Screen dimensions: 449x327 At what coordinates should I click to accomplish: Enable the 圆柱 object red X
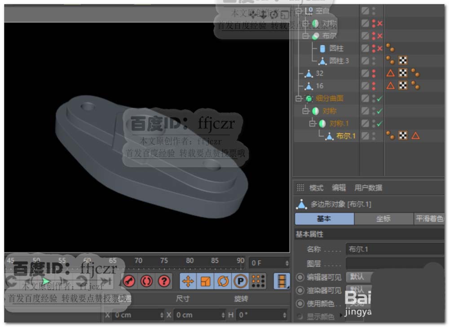click(x=380, y=48)
